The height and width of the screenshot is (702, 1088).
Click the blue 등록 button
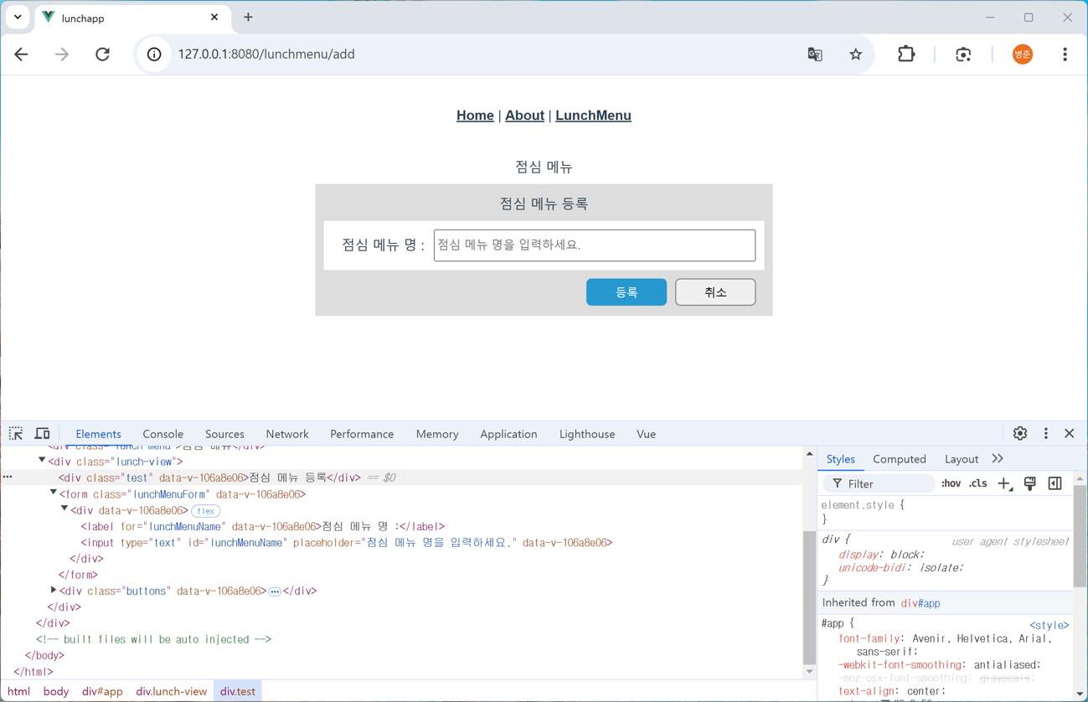tap(627, 292)
